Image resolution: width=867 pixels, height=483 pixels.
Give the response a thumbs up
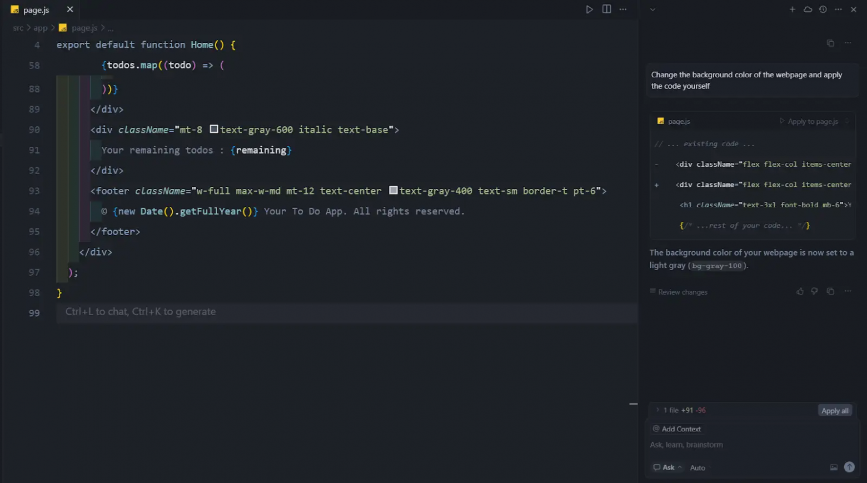coord(800,291)
